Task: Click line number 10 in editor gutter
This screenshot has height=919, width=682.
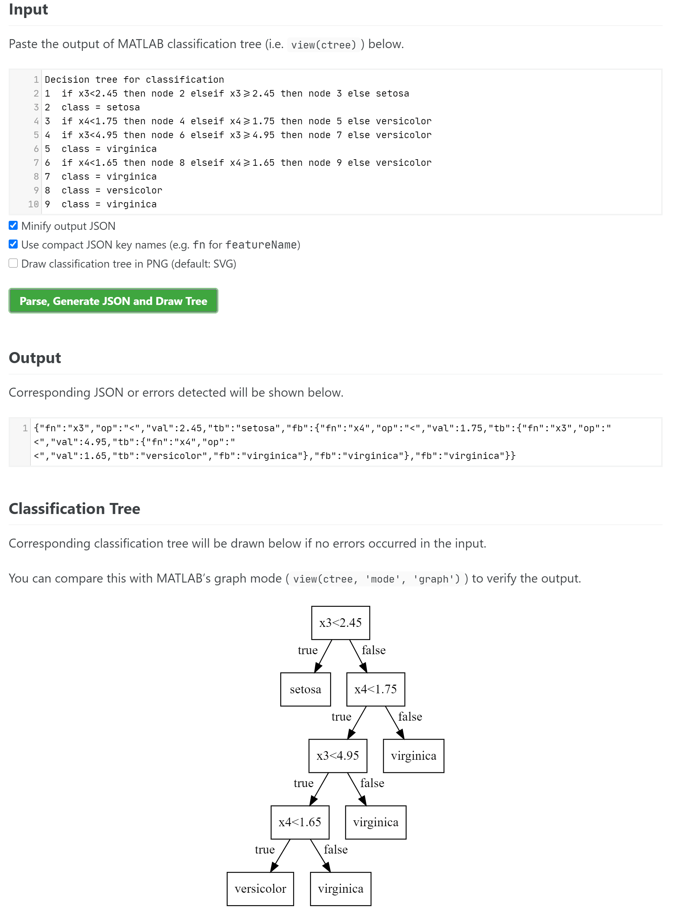Action: pyautogui.click(x=34, y=204)
